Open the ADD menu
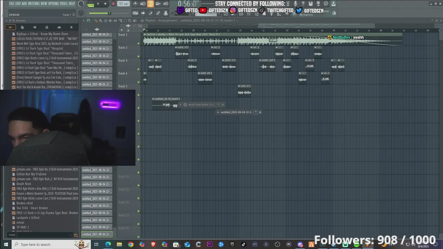This screenshot has height=249, width=443. click(24, 3)
